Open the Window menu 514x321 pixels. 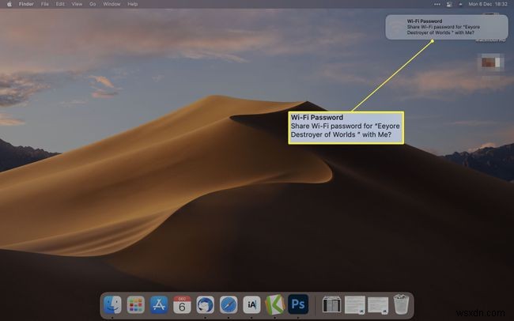[111, 4]
